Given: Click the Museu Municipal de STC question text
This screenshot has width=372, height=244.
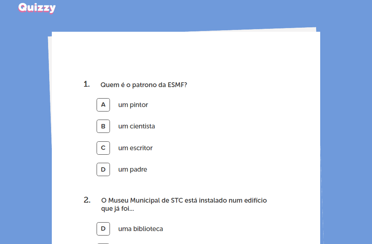Looking at the screenshot, I should tap(184, 205).
